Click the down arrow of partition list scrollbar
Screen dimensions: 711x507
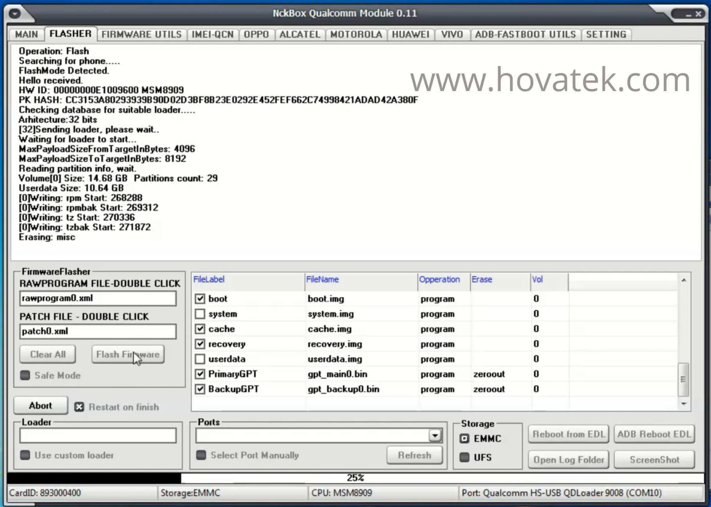click(684, 404)
